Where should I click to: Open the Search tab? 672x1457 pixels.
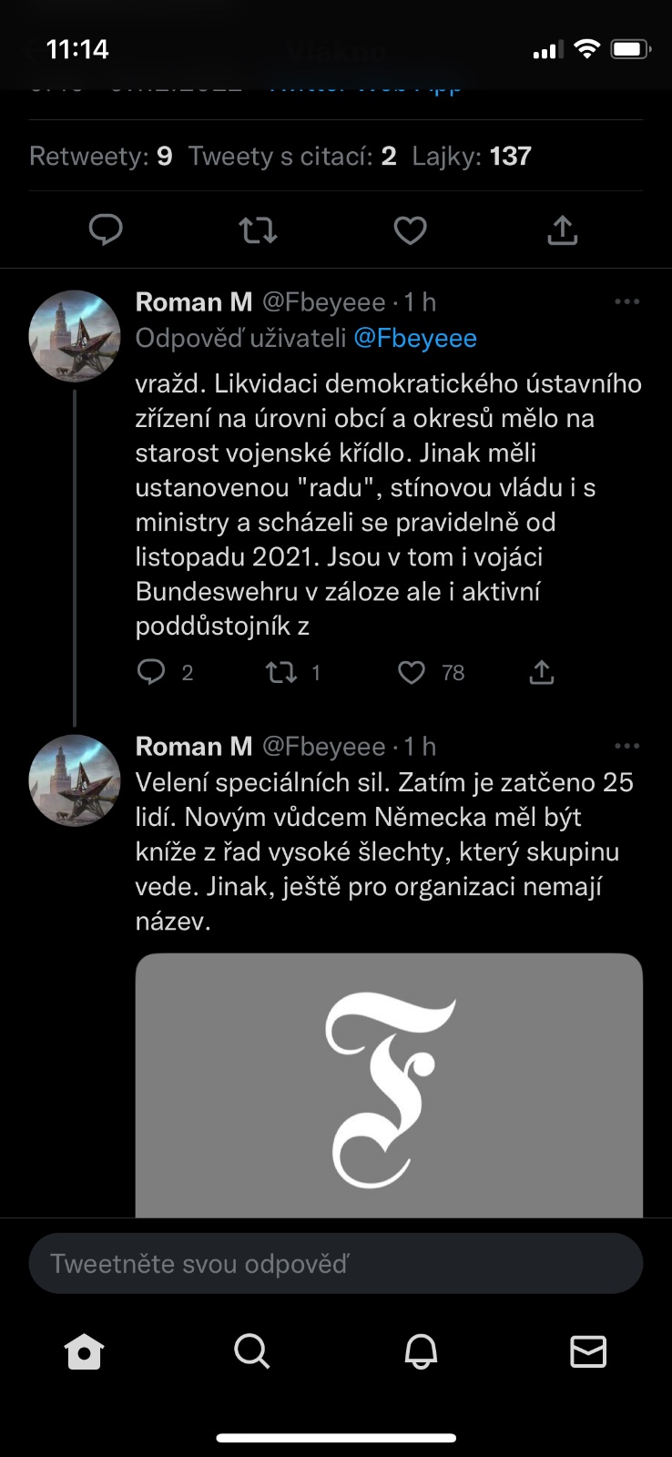pyautogui.click(x=252, y=1351)
